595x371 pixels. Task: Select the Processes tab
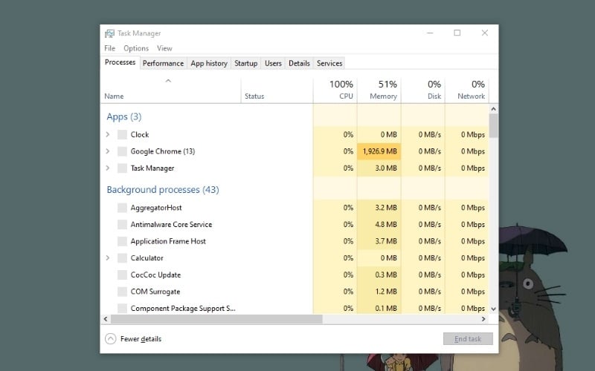120,62
